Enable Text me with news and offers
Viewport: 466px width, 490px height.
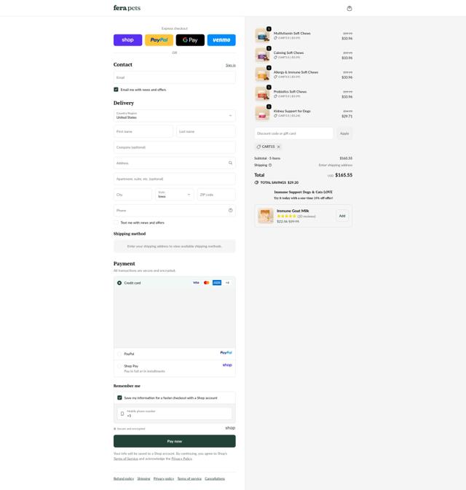click(116, 222)
